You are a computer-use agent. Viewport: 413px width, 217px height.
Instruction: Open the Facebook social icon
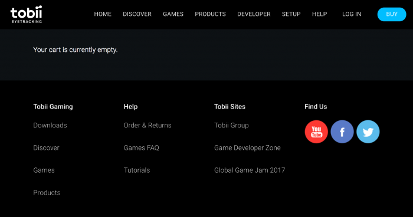(x=342, y=131)
